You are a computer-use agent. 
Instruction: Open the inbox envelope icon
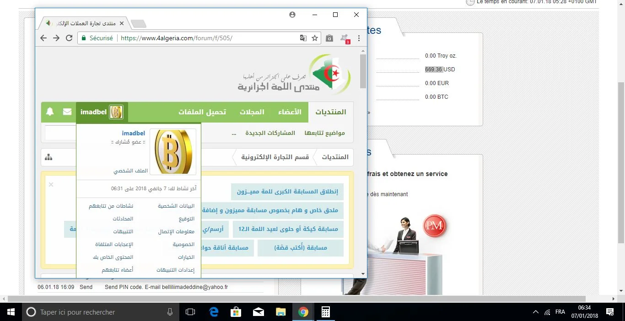(67, 112)
